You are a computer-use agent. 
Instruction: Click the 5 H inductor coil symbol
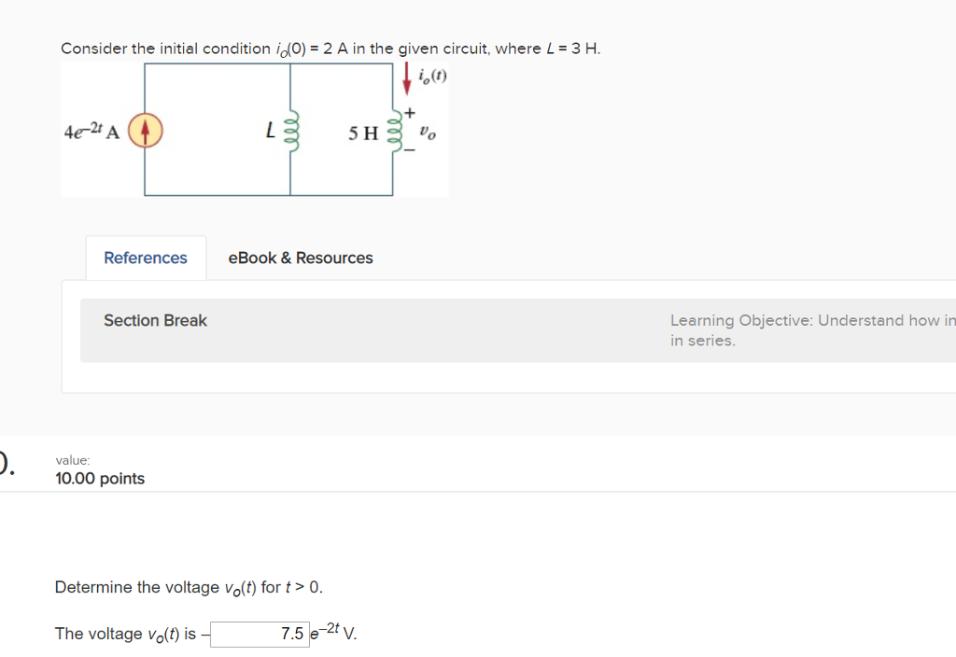pyautogui.click(x=393, y=131)
